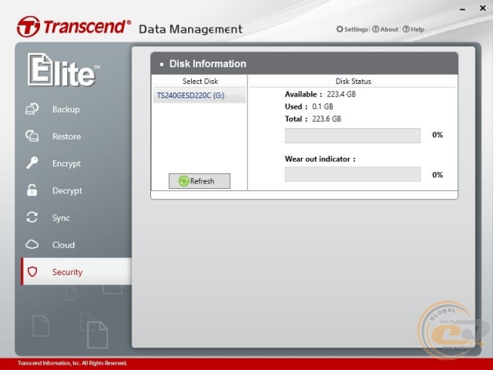
Task: Select the Security menu item
Action: click(76, 271)
